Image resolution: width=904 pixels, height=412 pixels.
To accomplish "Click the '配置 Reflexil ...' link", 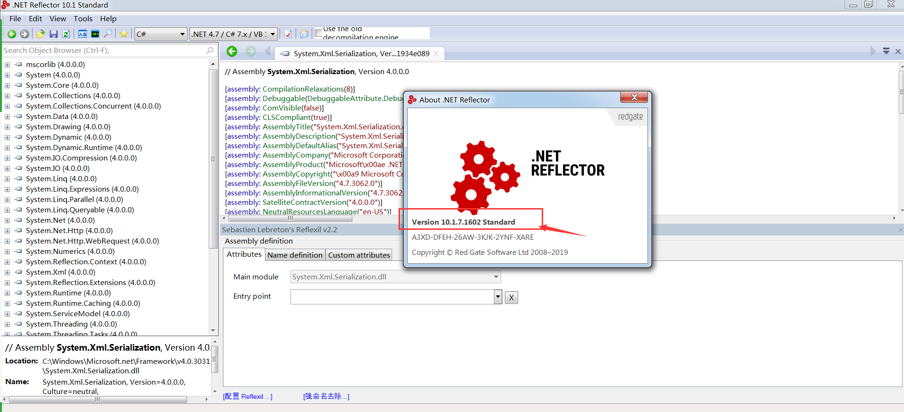I will [247, 396].
